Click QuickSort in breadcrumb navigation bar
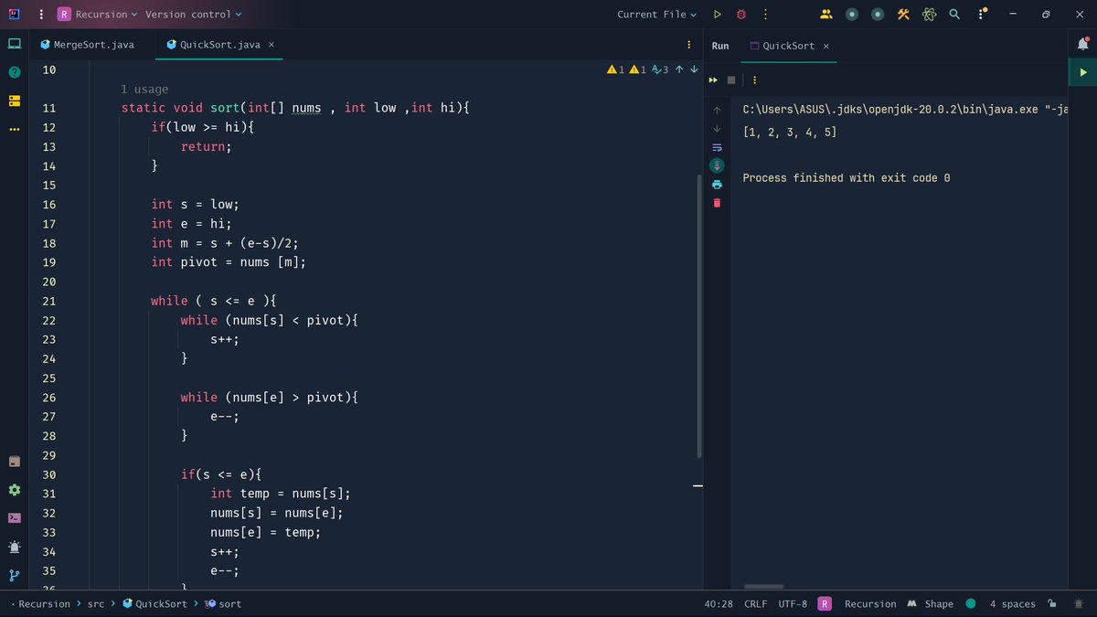1097x617 pixels. click(x=154, y=603)
